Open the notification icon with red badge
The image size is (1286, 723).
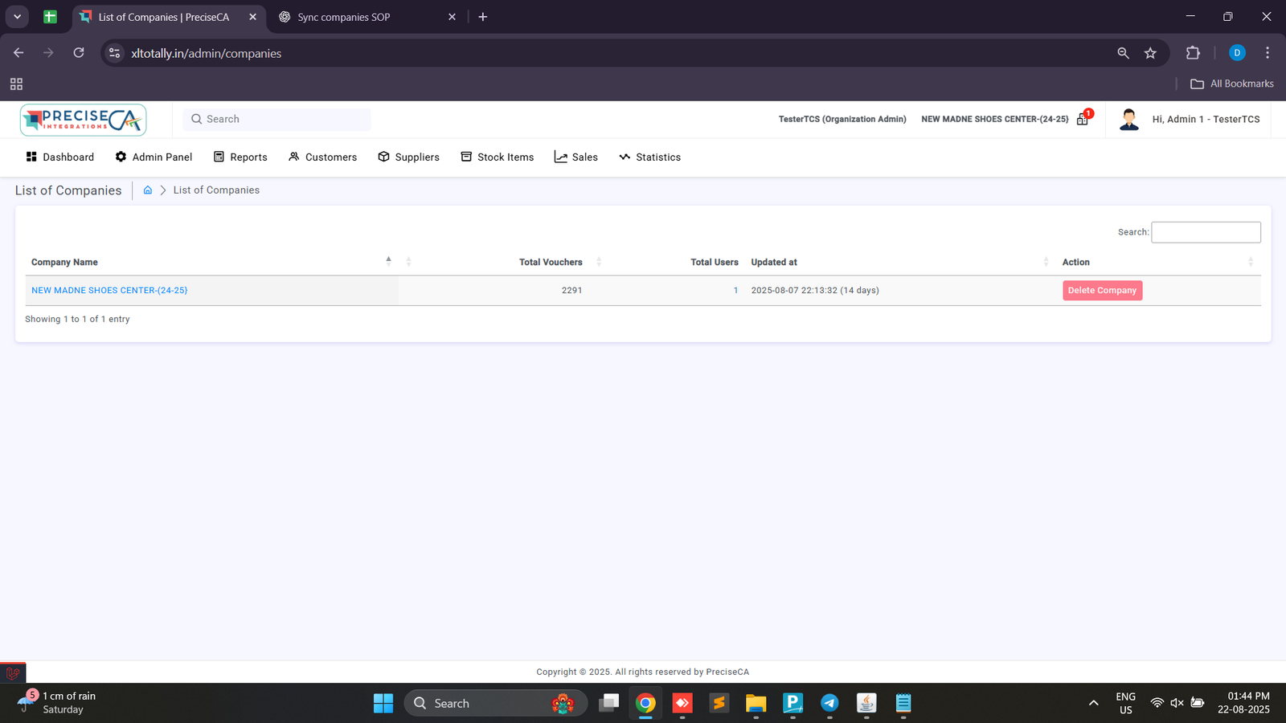click(x=1083, y=119)
